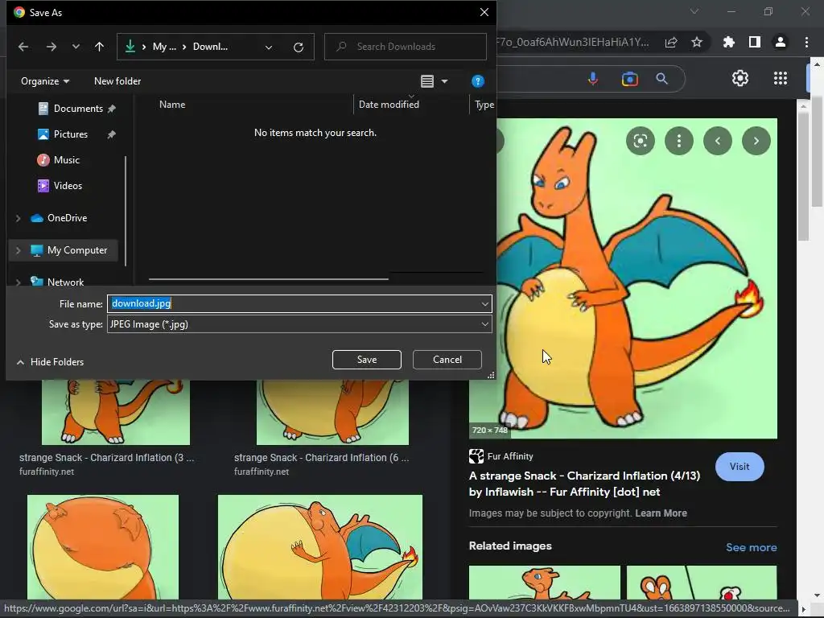Sort by Date modified column
The height and width of the screenshot is (618, 824).
pyautogui.click(x=389, y=105)
